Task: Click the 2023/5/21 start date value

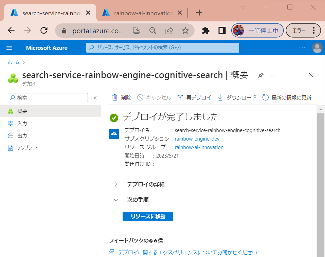Action: point(167,156)
